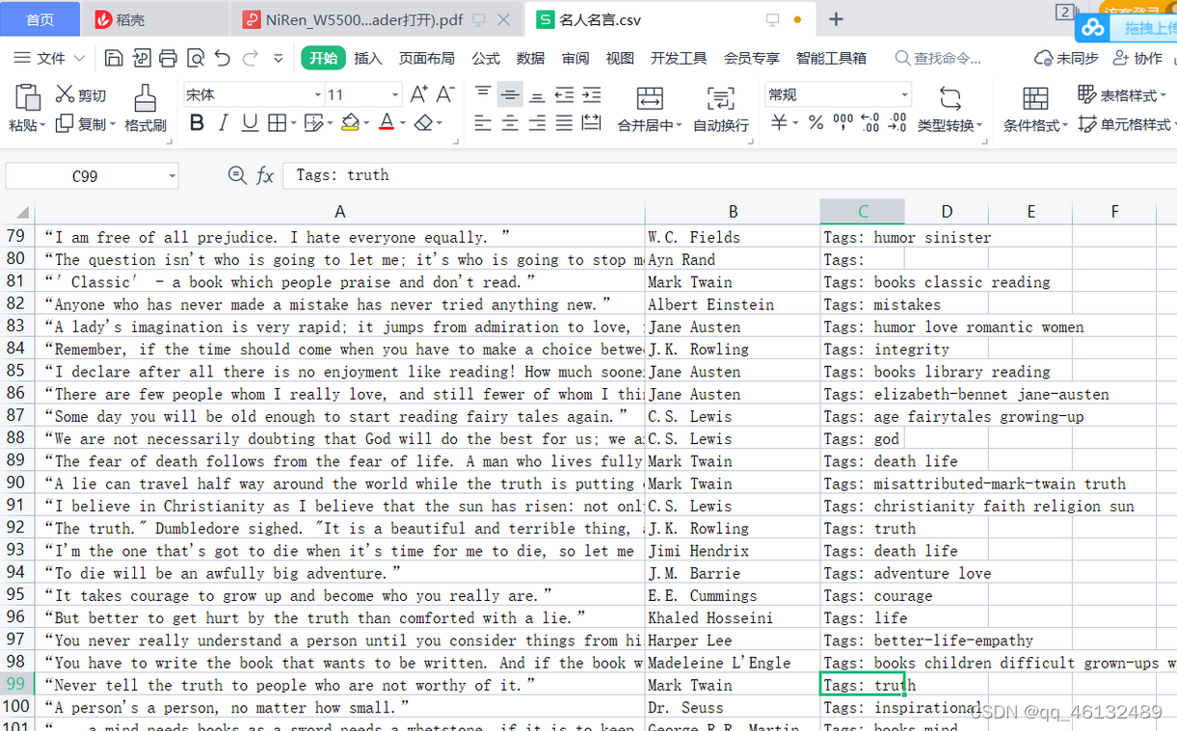Viewport: 1177px width, 731px height.
Task: Undo the last action
Action: (x=223, y=59)
